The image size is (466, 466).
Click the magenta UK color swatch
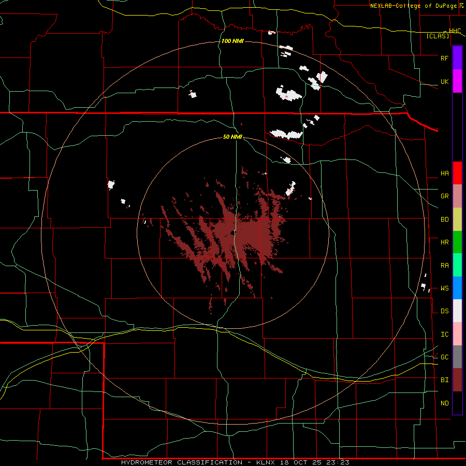pyautogui.click(x=457, y=81)
